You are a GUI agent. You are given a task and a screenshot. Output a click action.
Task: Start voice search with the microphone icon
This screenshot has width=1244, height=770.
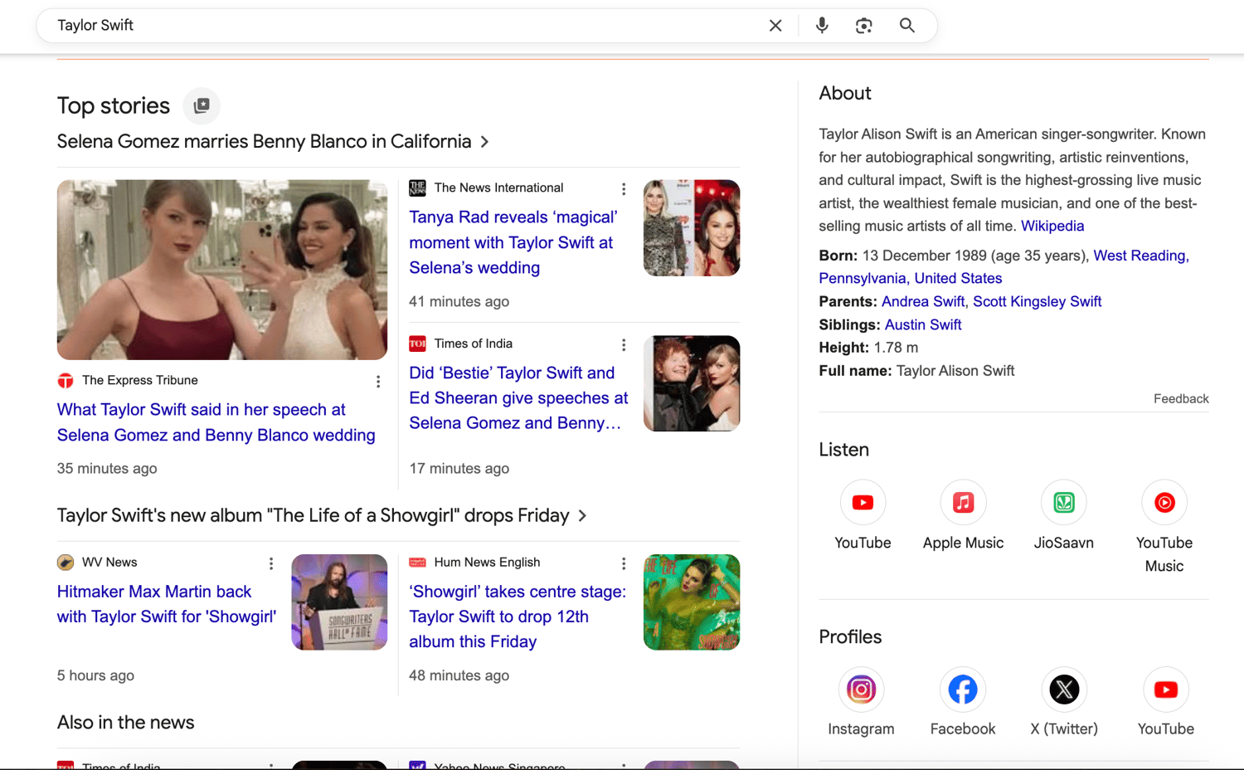(x=822, y=26)
